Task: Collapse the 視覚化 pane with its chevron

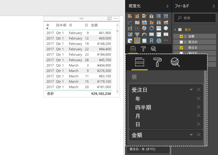Action: (x=167, y=6)
